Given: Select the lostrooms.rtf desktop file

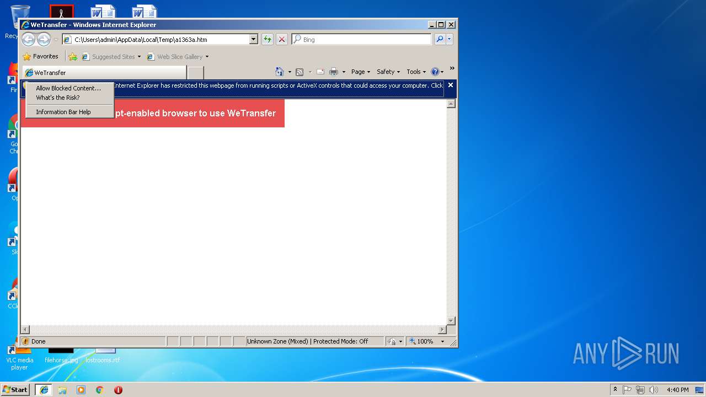Looking at the screenshot, I should click(x=103, y=356).
